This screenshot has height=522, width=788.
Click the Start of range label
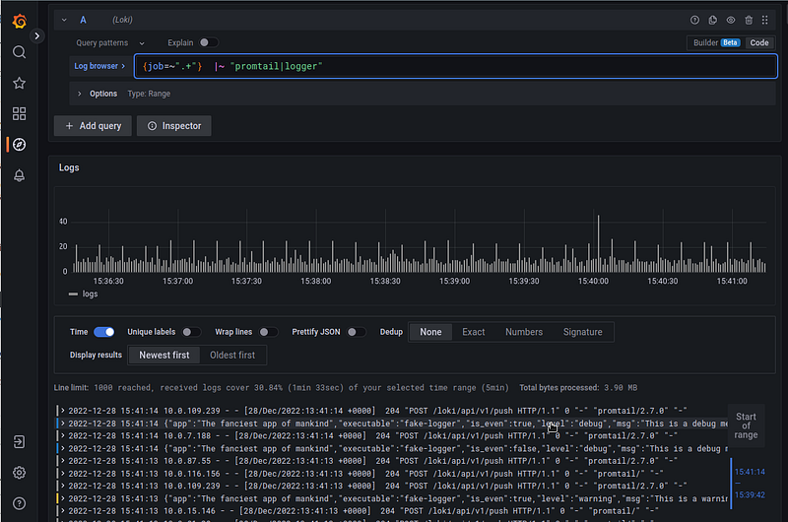point(746,425)
